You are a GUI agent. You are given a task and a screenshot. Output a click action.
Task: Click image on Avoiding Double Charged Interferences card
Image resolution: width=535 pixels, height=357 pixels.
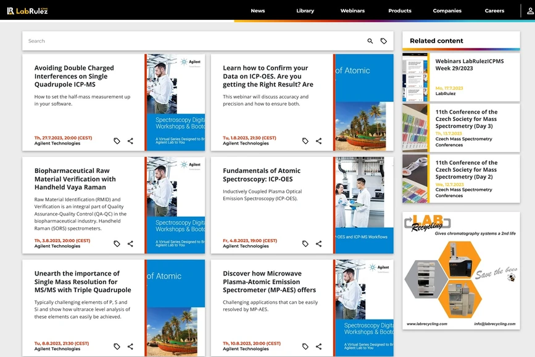176,102
